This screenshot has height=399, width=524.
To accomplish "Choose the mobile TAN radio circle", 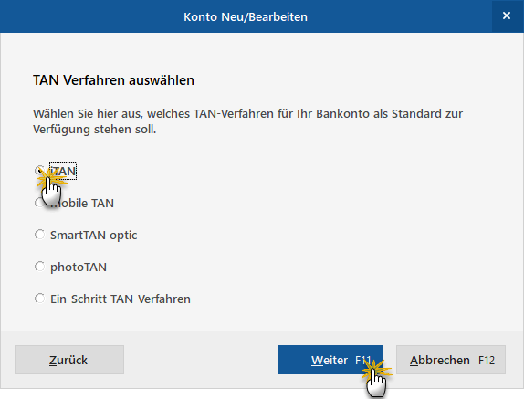I will coord(39,203).
